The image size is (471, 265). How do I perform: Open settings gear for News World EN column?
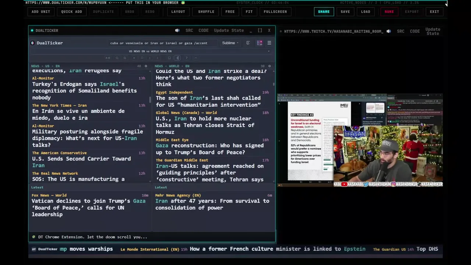[269, 66]
